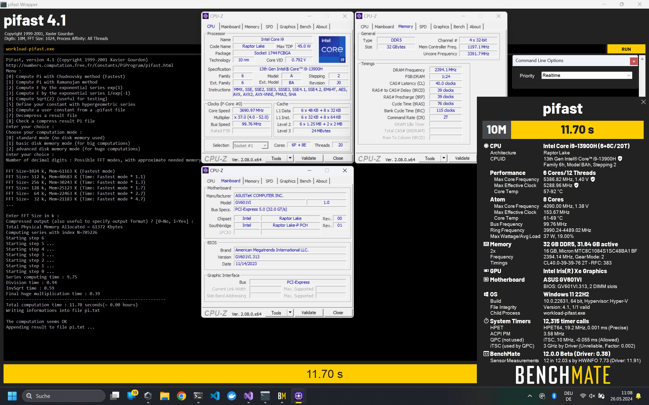Click Tools in the CPU-Z Memory window

430,158
